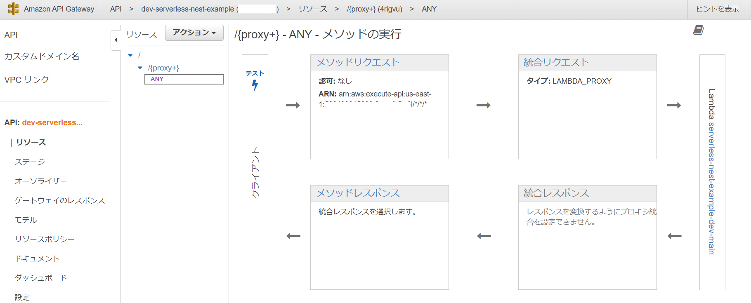Select リソース in sidebar menu
The width and height of the screenshot is (751, 303).
31,142
